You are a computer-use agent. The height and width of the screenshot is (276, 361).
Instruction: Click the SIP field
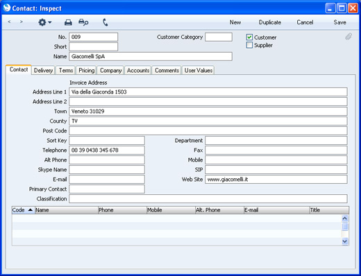276,169
